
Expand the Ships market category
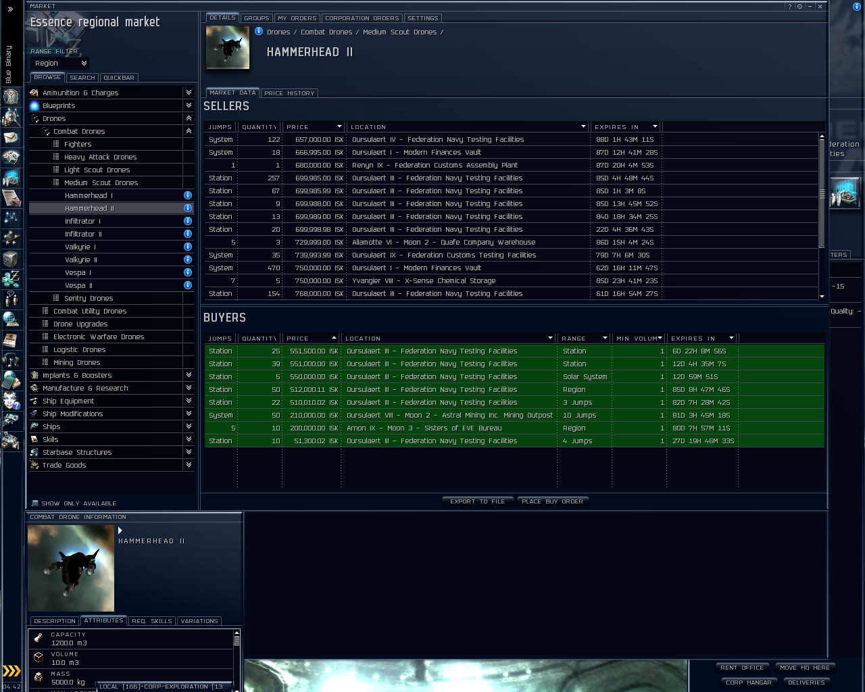[x=189, y=426]
